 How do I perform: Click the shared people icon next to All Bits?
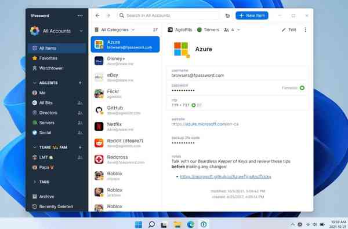(80, 103)
